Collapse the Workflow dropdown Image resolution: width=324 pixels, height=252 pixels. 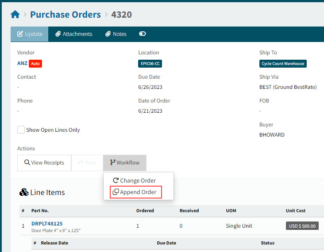point(124,163)
